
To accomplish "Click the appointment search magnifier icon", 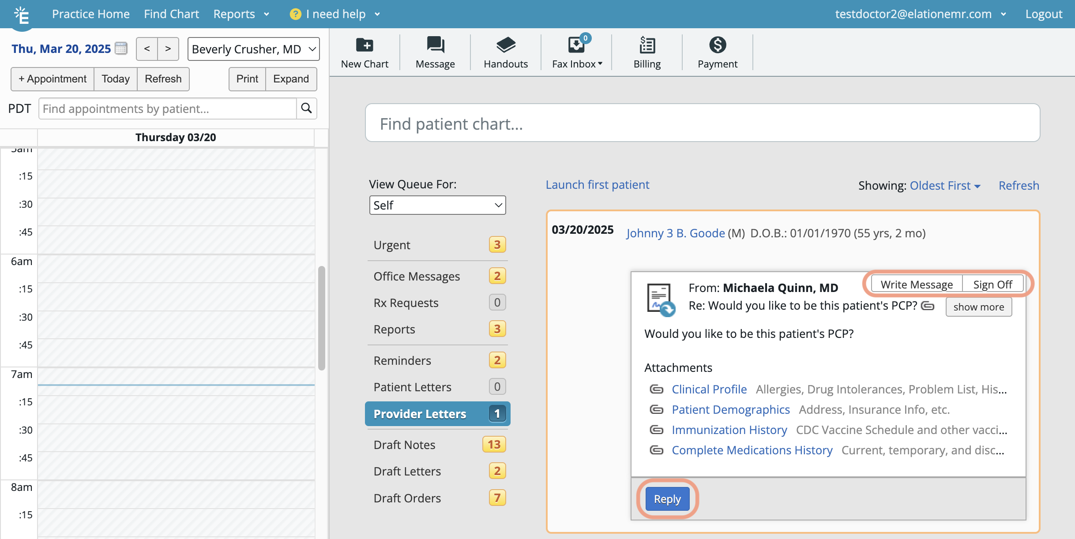I will [x=306, y=109].
